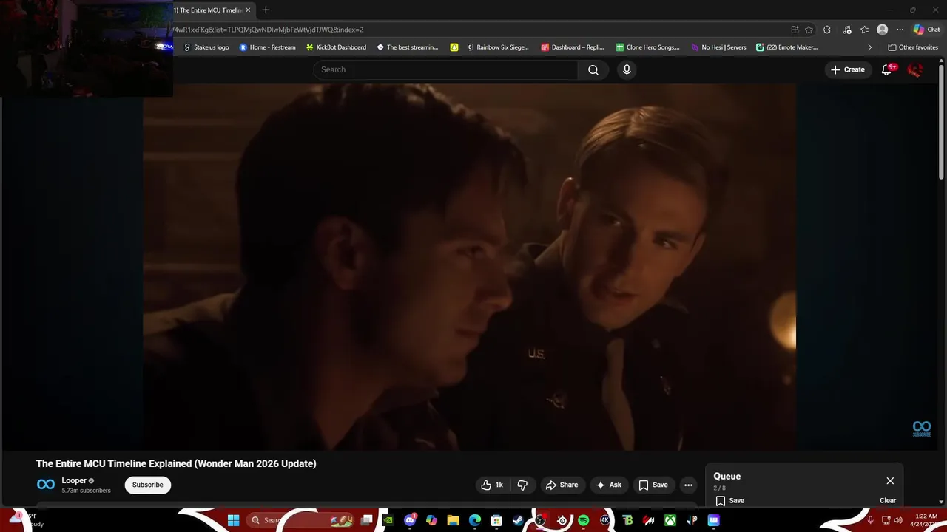Add page to favorites star icon
947x532 pixels.
(809, 30)
